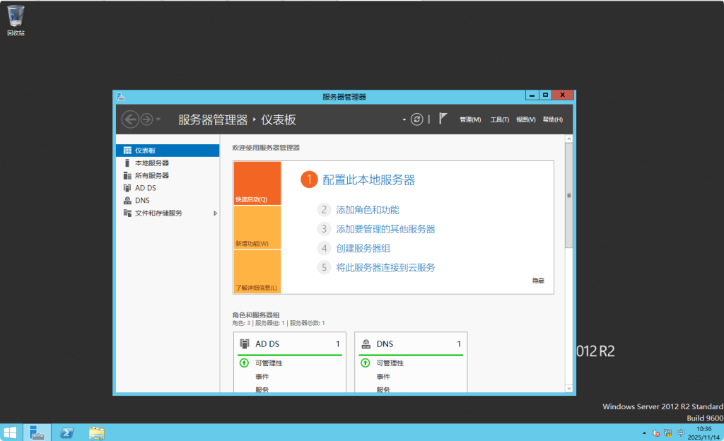The width and height of the screenshot is (724, 441).
Task: Click the back navigation arrow
Action: [x=130, y=119]
